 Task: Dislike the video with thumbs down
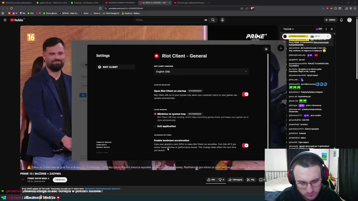221,180
